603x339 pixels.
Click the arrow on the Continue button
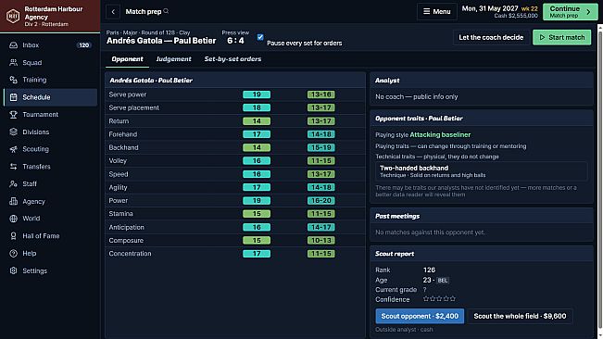pyautogui.click(x=588, y=12)
